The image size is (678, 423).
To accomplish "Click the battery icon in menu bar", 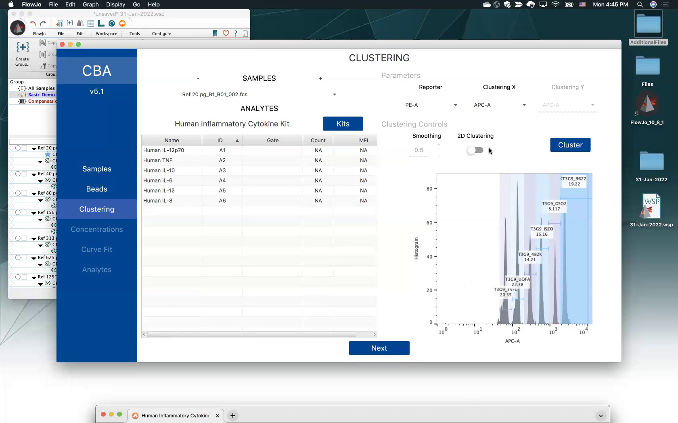I will [x=569, y=4].
